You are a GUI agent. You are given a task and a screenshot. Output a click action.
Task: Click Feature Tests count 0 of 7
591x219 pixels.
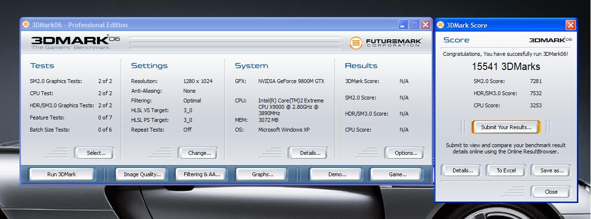point(105,118)
